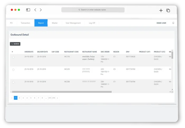
Task: Click the browser forward arrow
Action: pyautogui.click(x=41, y=10)
